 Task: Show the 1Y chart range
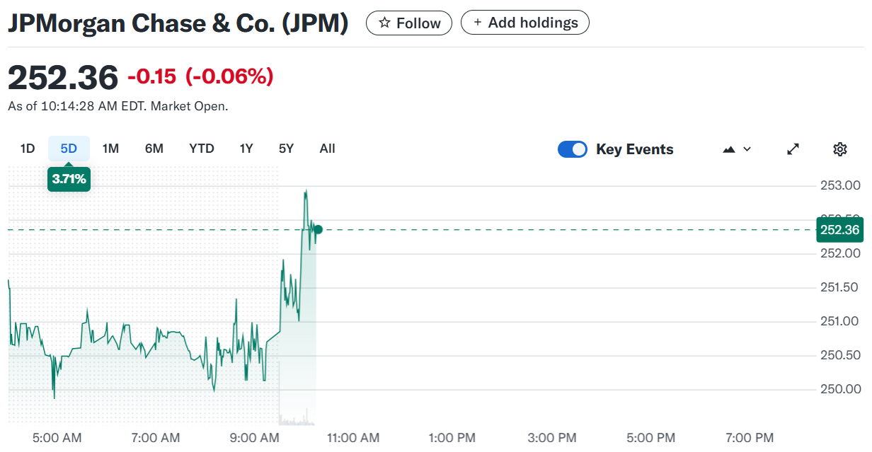(x=246, y=149)
